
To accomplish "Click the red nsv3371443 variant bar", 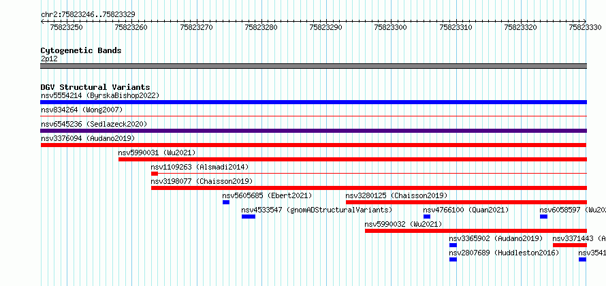I will tap(570, 245).
